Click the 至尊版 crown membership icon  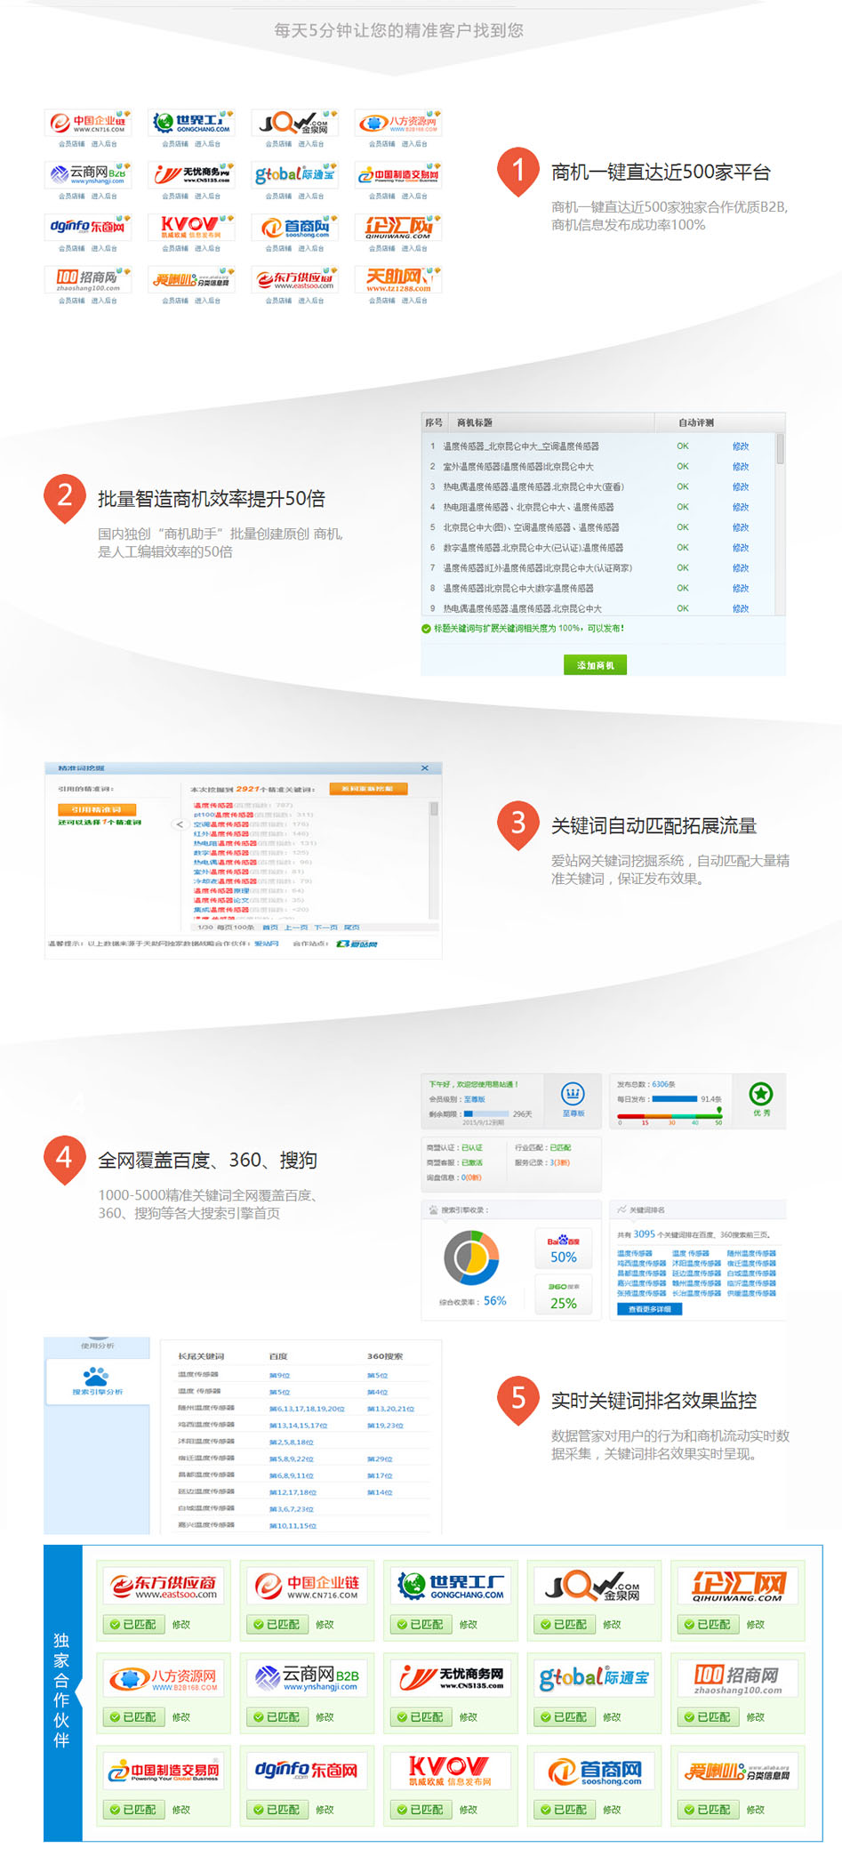pyautogui.click(x=573, y=1094)
